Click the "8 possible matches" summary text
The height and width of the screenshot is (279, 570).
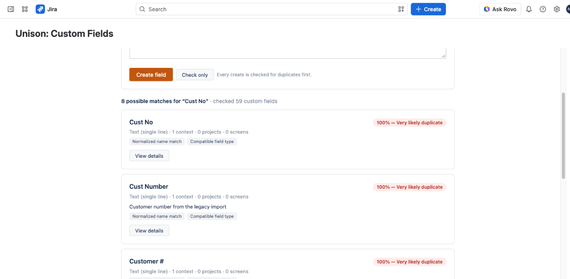click(x=165, y=101)
